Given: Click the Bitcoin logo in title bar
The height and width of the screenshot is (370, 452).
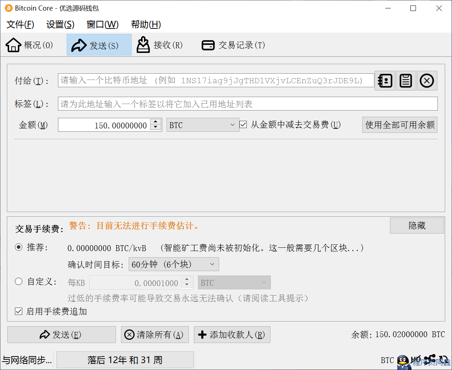Looking at the screenshot, I should coord(8,8).
